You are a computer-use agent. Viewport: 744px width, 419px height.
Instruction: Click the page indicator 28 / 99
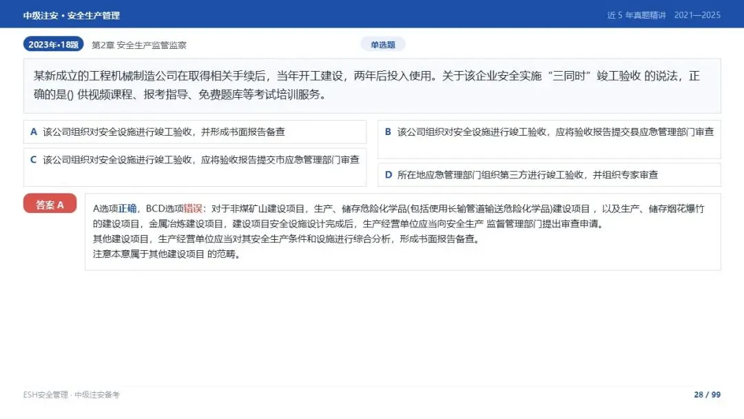(707, 395)
